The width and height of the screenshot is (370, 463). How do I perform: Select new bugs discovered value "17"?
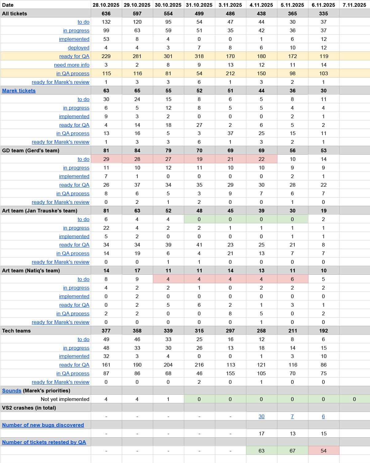(x=262, y=434)
